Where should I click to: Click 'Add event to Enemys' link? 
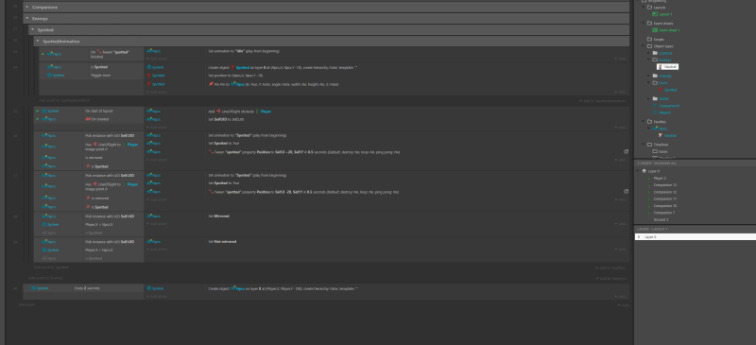coord(45,278)
